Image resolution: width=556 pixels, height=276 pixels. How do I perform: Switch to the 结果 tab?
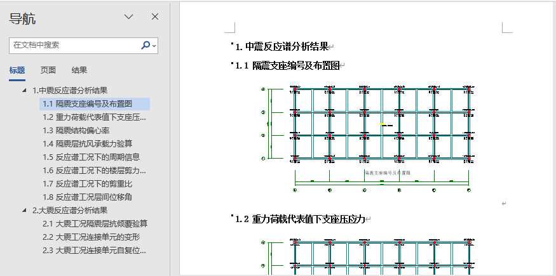pyautogui.click(x=79, y=70)
